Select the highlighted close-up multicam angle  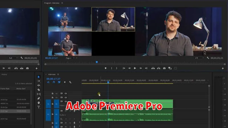click(113, 19)
